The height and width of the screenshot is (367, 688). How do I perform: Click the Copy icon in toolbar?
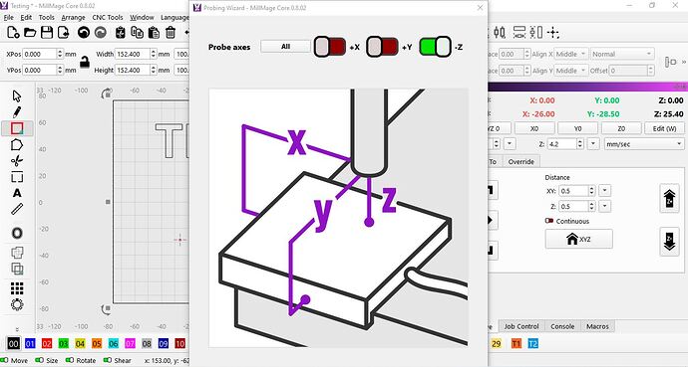click(x=137, y=33)
